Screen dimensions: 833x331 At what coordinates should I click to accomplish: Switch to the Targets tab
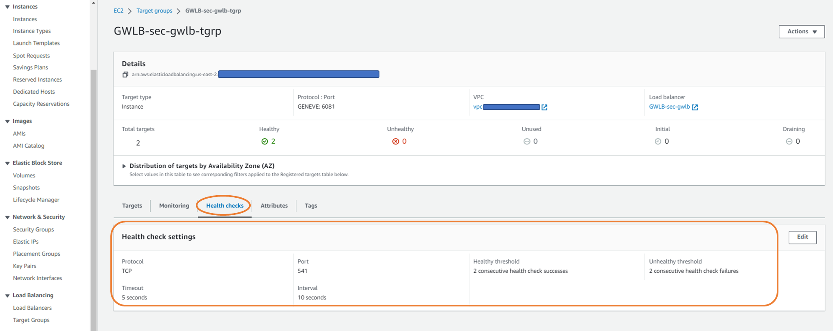tap(132, 206)
